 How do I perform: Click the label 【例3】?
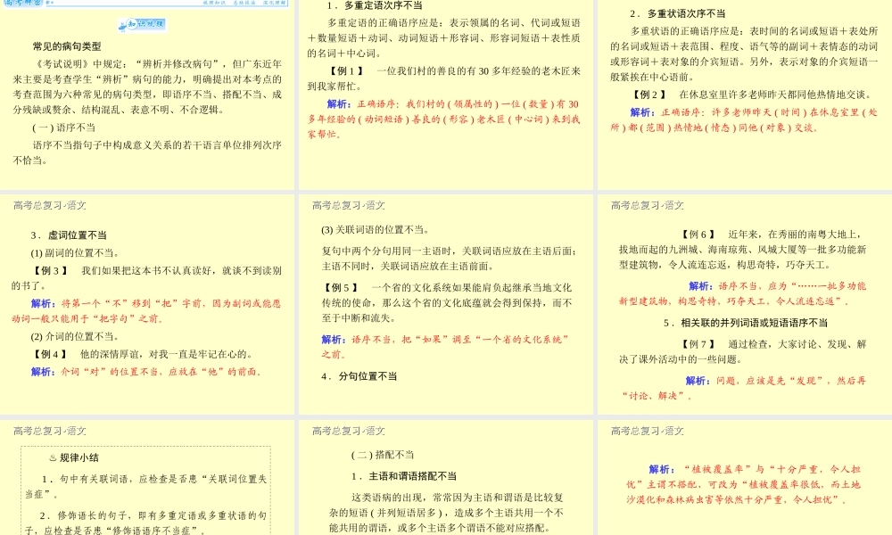point(50,271)
